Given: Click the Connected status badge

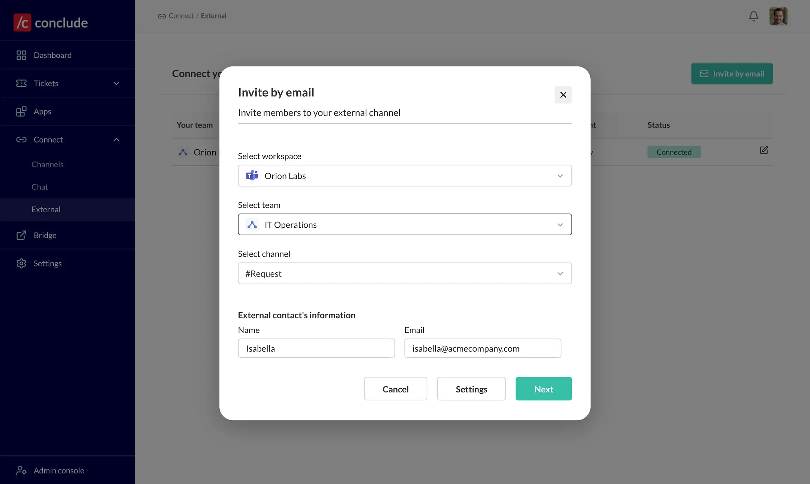Looking at the screenshot, I should pyautogui.click(x=674, y=152).
